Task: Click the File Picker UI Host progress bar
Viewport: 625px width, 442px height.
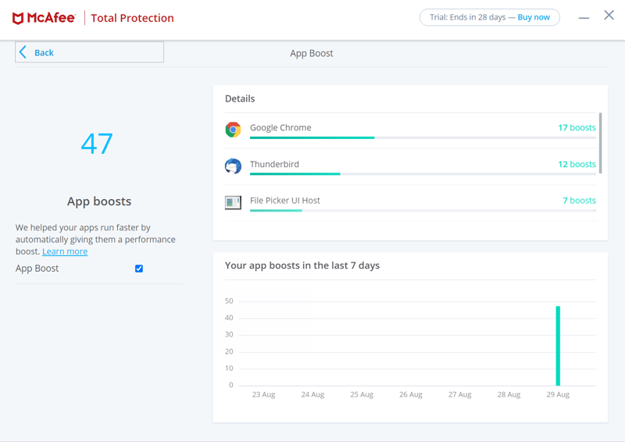Action: click(x=423, y=210)
